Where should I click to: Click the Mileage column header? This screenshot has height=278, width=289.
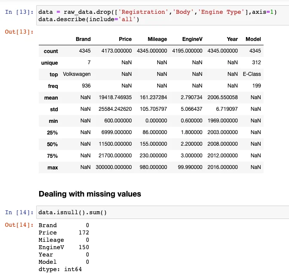157,39
